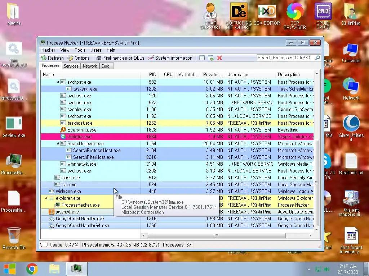Open the Options gear toolbar button
This screenshot has width=369, height=276.
(79, 58)
